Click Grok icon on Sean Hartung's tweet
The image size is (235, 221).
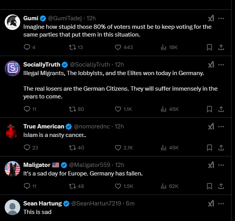tap(210, 203)
